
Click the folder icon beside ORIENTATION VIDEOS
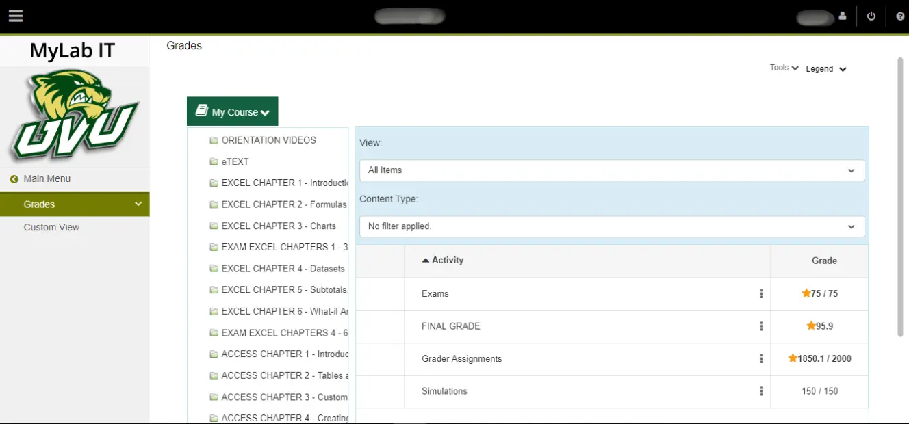click(x=214, y=140)
